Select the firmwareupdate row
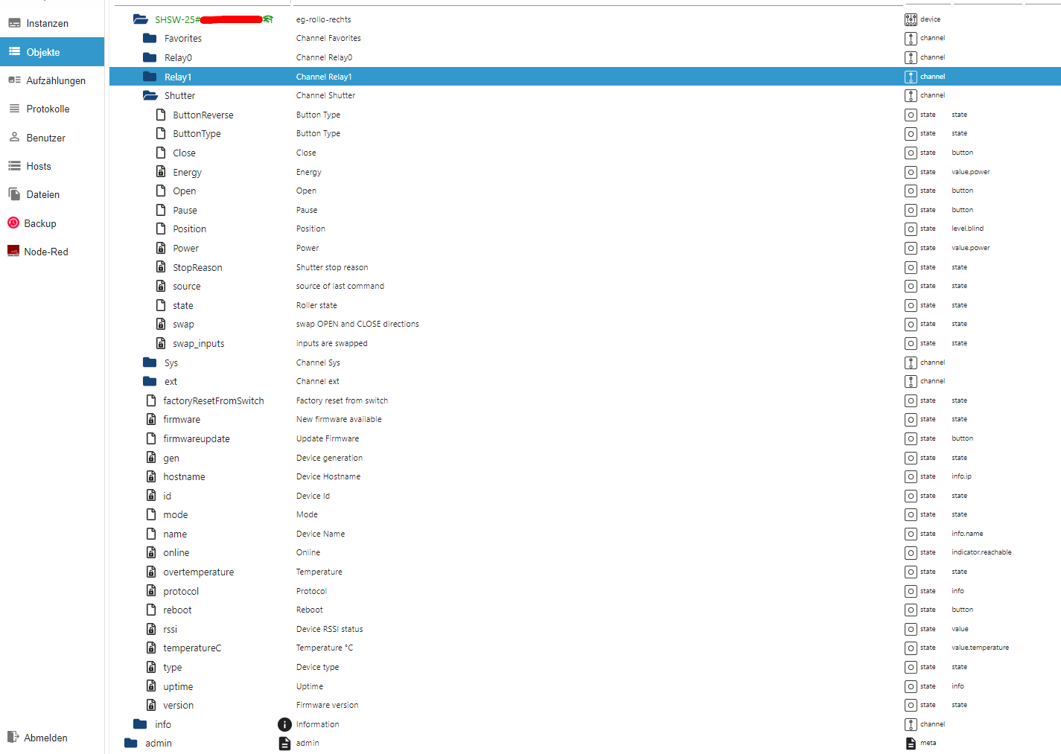 pyautogui.click(x=585, y=438)
